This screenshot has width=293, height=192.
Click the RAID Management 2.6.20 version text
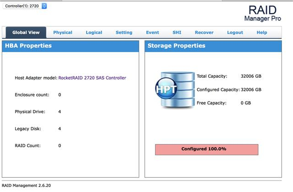coord(27,186)
